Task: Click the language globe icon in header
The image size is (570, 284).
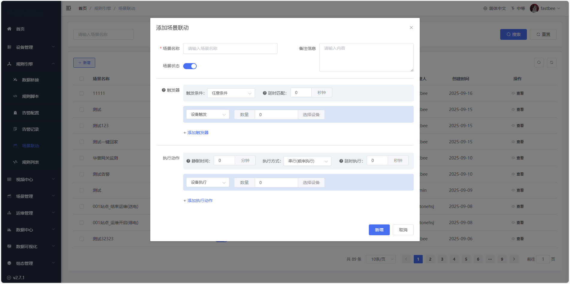Action: 485,8
